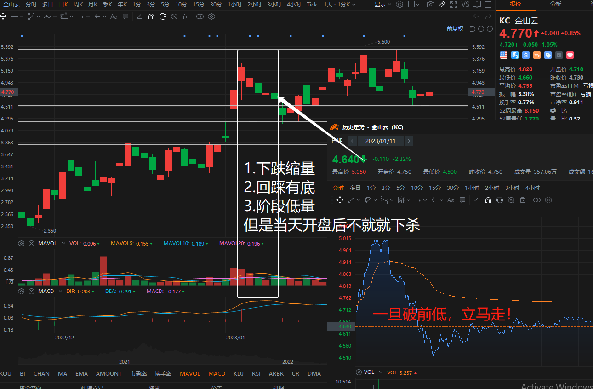This screenshot has height=389, width=593.
Task: Open the 分析 tab in right panel
Action: [x=555, y=4]
